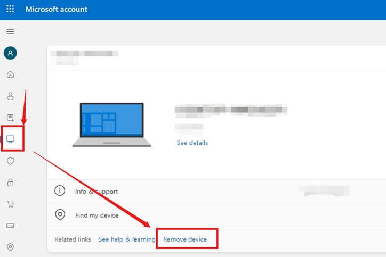The height and width of the screenshot is (257, 386).
Task: Click the laptop device image
Action: point(112,125)
